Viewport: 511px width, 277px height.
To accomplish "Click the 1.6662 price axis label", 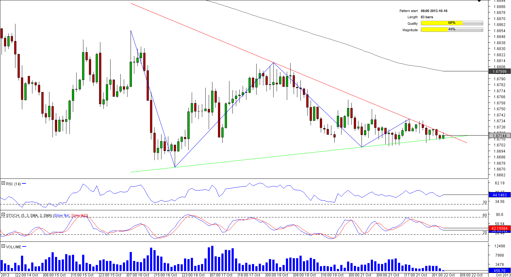I will [x=500, y=175].
